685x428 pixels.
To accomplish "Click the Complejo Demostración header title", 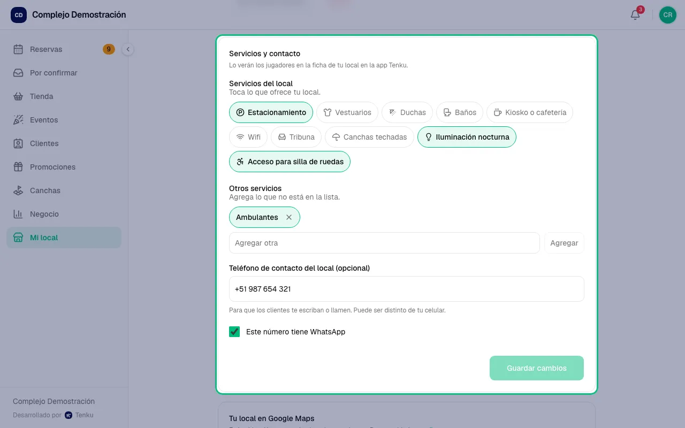I will [79, 15].
